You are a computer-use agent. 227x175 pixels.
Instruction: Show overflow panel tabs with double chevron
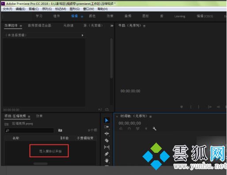(x=112, y=26)
